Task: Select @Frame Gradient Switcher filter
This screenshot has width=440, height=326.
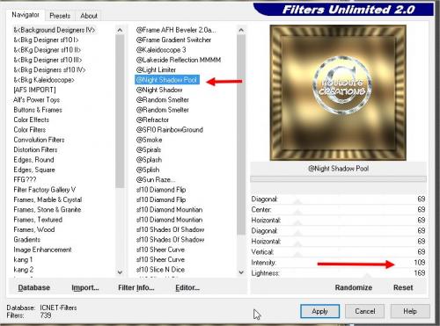Action: point(173,40)
